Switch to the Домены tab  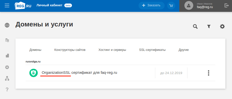[x=35, y=50]
